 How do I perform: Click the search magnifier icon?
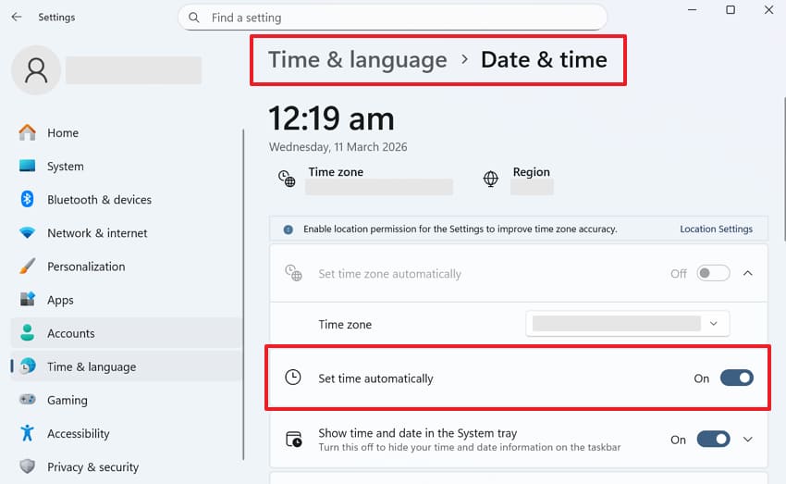[194, 18]
